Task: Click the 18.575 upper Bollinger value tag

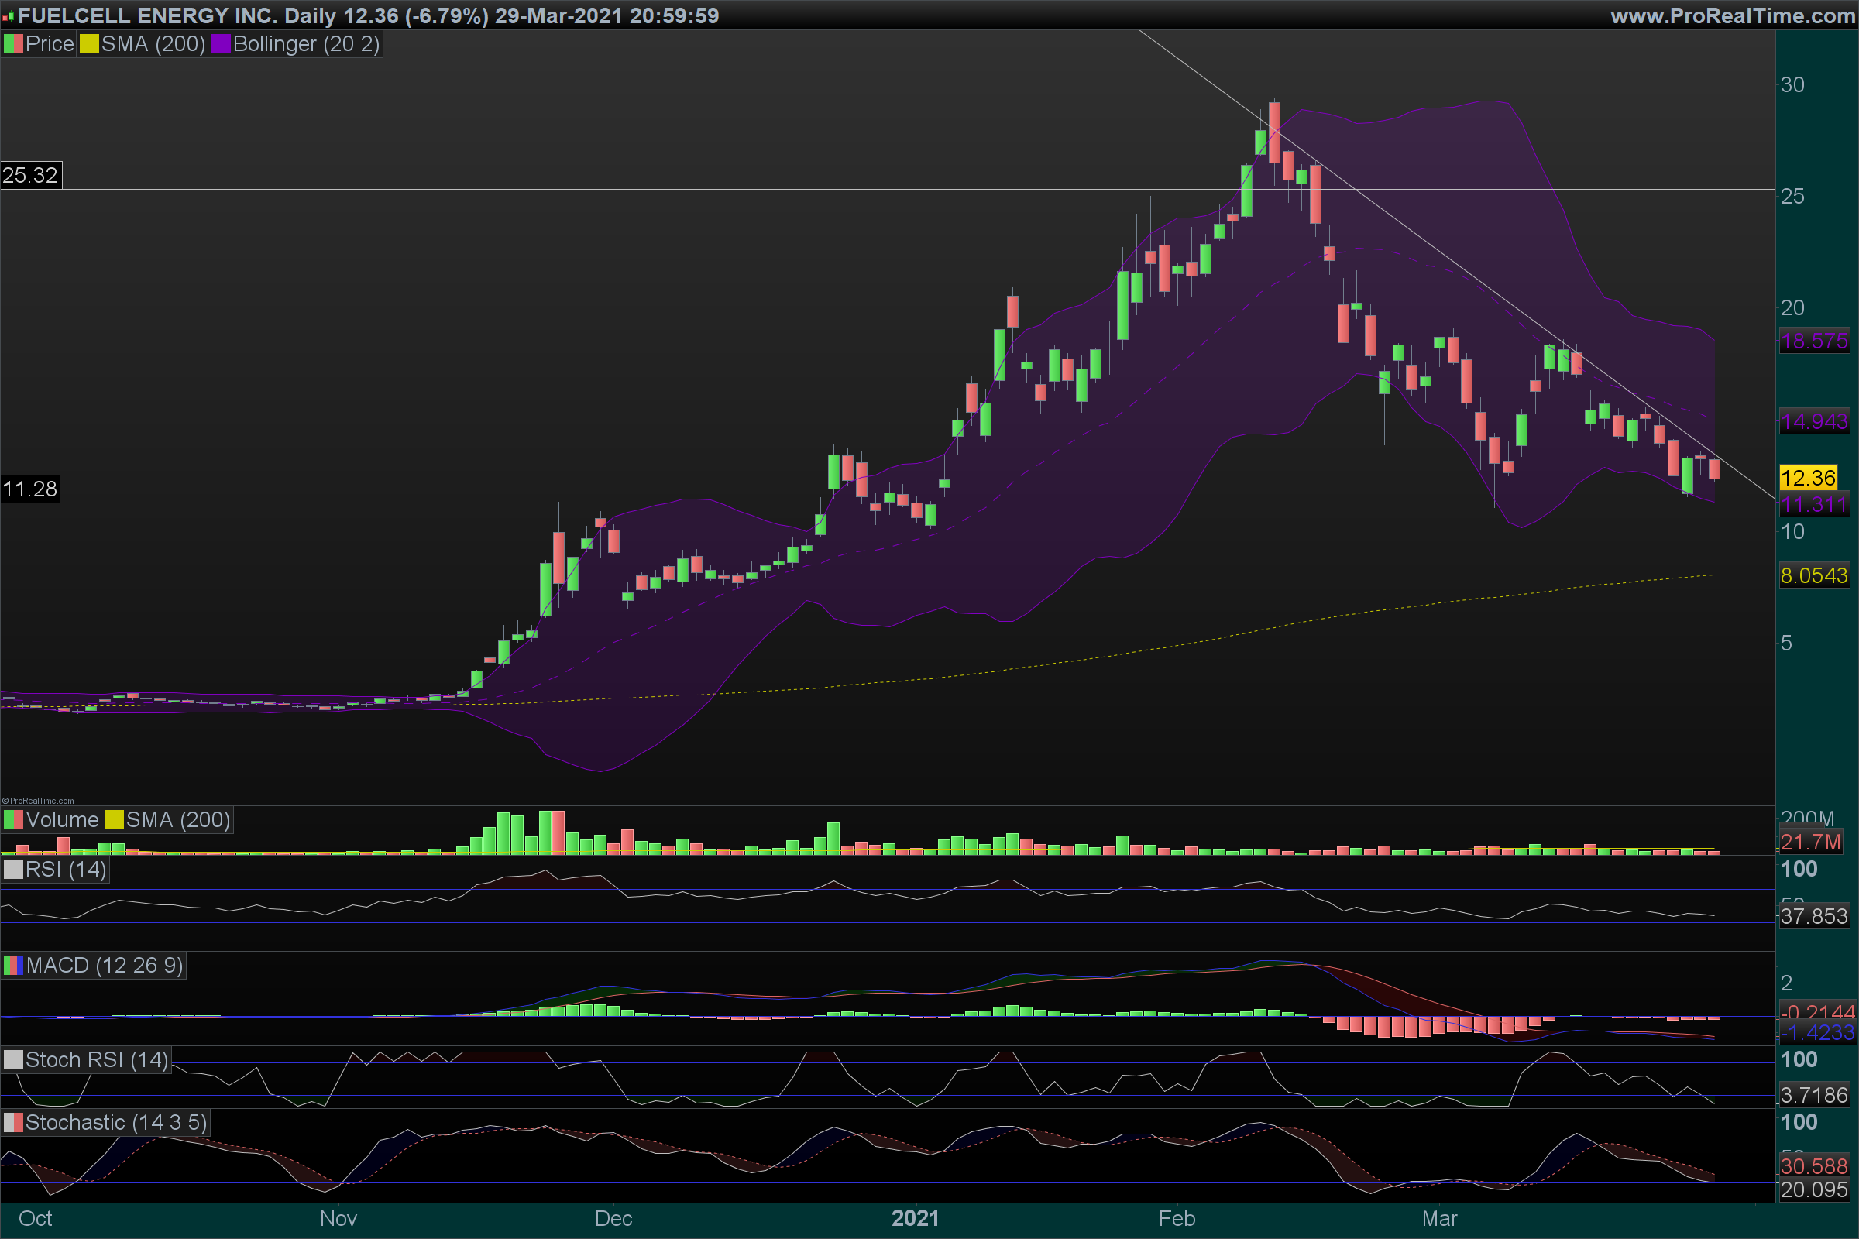Action: (1814, 341)
